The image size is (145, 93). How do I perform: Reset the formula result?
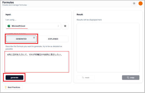click(x=86, y=78)
